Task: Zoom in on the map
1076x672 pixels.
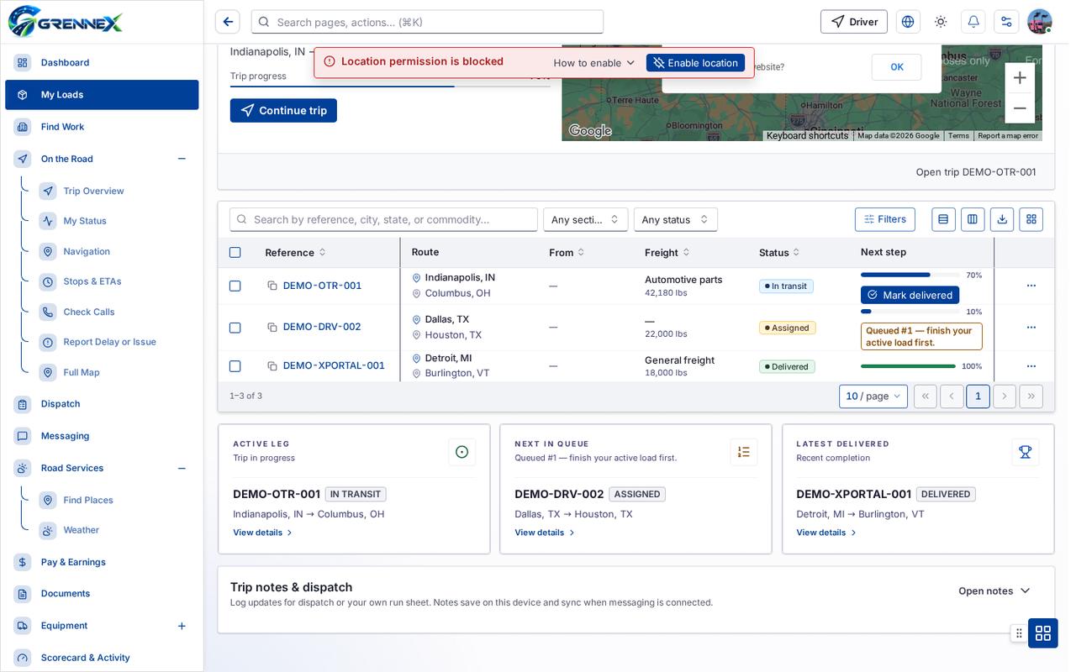Action: (1020, 78)
